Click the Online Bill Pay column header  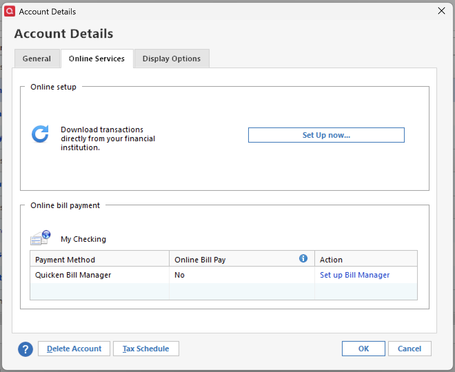200,260
